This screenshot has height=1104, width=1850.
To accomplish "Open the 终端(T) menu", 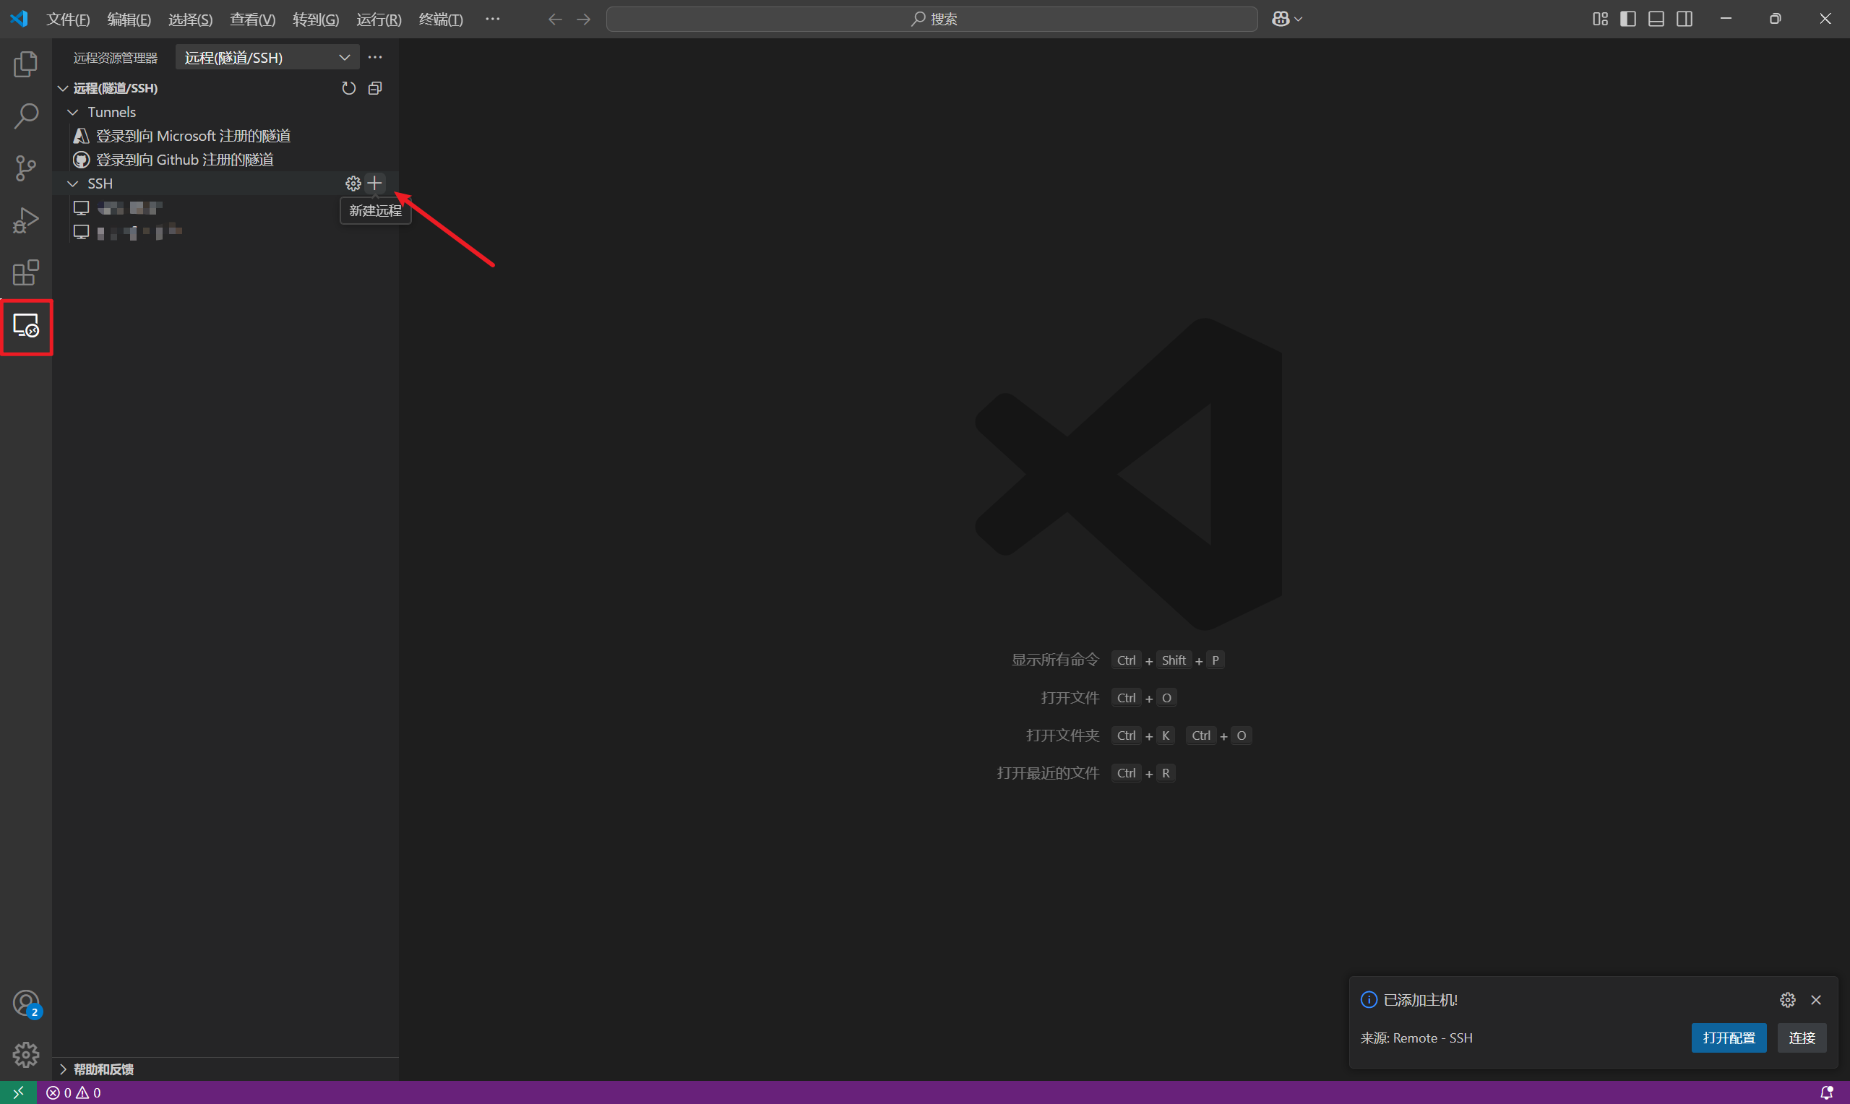I will tap(440, 20).
